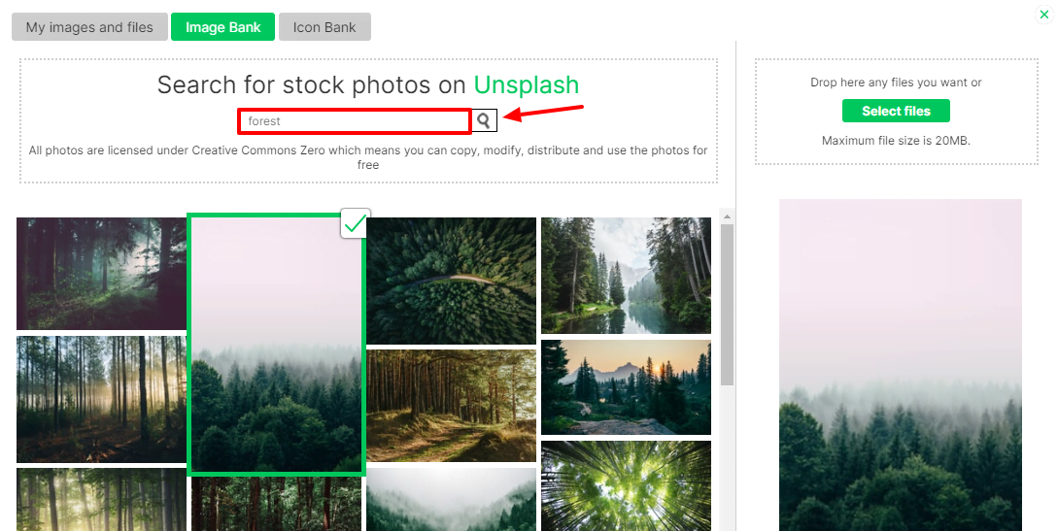Click the magnifying glass search icon
1058x531 pixels.
(x=483, y=120)
